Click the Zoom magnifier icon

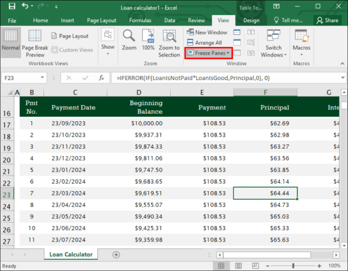pyautogui.click(x=129, y=36)
